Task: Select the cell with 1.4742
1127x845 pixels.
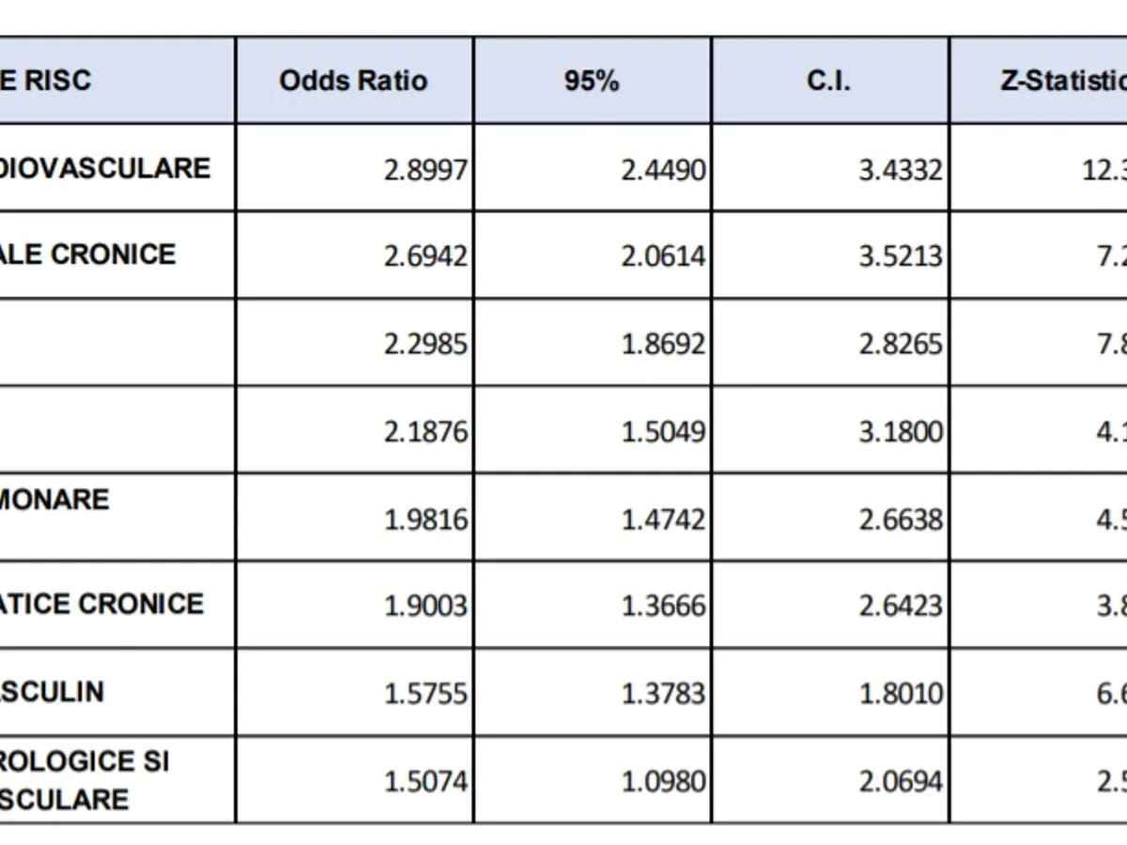Action: click(663, 519)
